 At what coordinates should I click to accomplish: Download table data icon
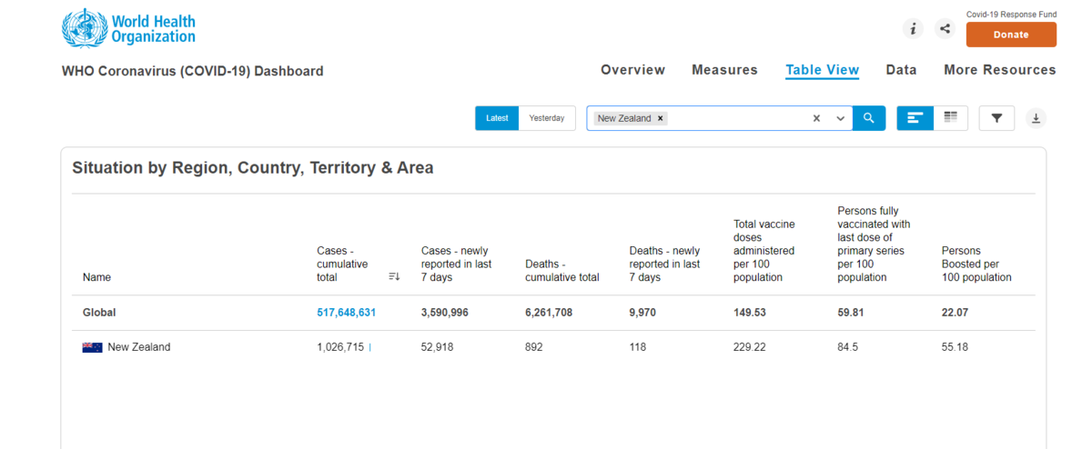tap(1036, 118)
